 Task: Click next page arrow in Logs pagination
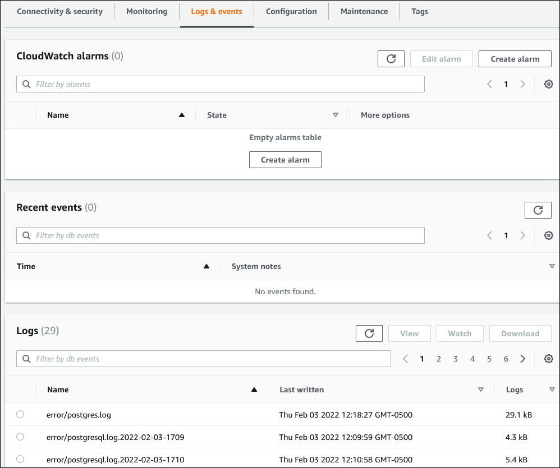point(522,358)
